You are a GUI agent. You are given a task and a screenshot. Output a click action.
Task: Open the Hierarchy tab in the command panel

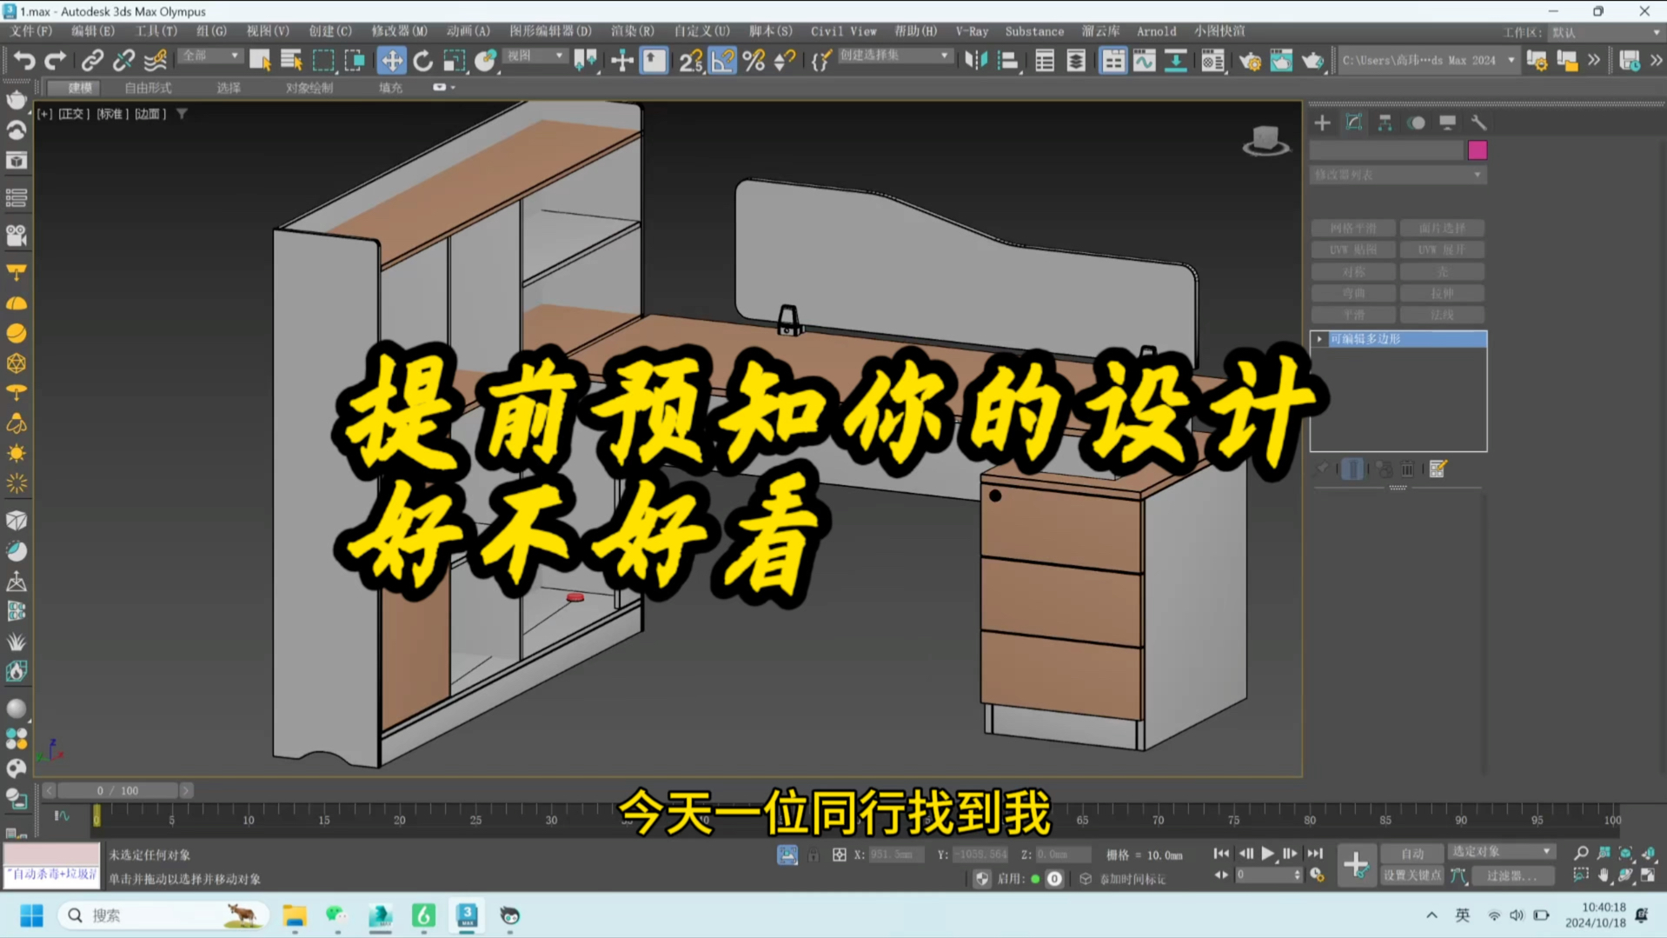(1385, 123)
